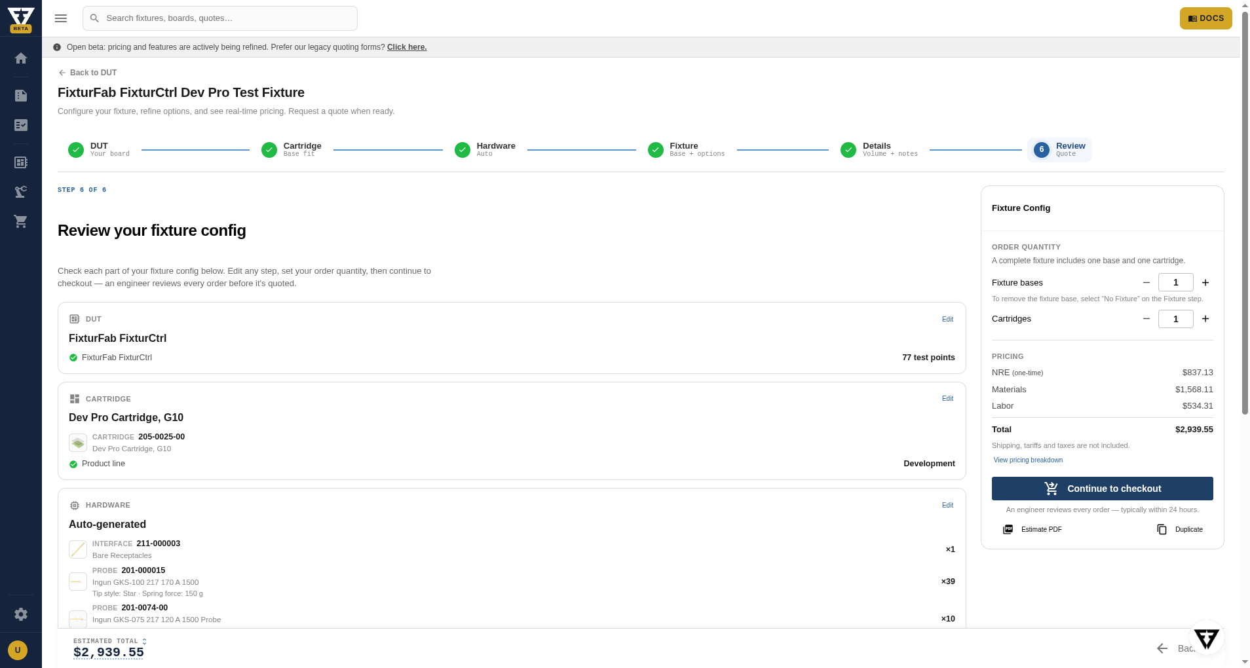The width and height of the screenshot is (1250, 668).
Task: Edit the Hardware section
Action: click(x=947, y=506)
